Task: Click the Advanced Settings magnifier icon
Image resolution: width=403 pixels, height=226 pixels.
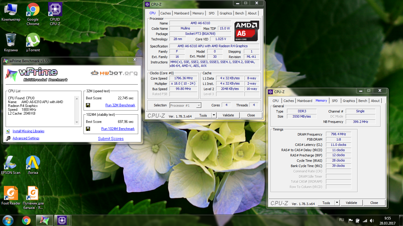Action: (8, 138)
